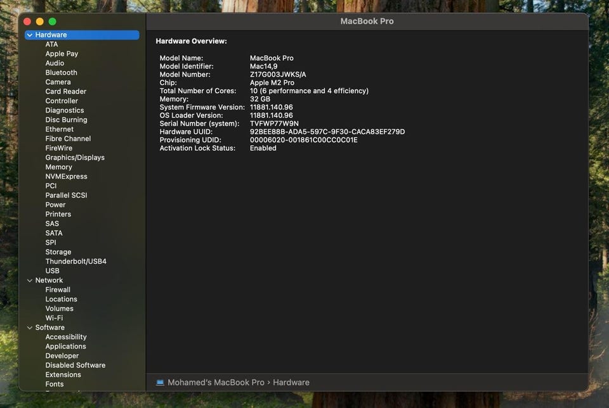Viewport: 609px width, 408px height.
Task: Click Mohamed's MacBook Pro in path bar
Action: coord(216,383)
